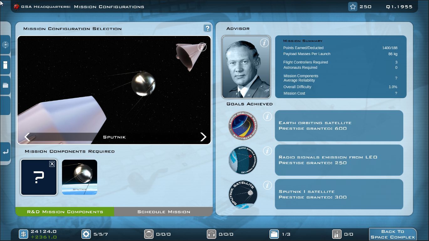Click the 24124.0 funds balance
This screenshot has height=241, width=429.
click(44, 232)
